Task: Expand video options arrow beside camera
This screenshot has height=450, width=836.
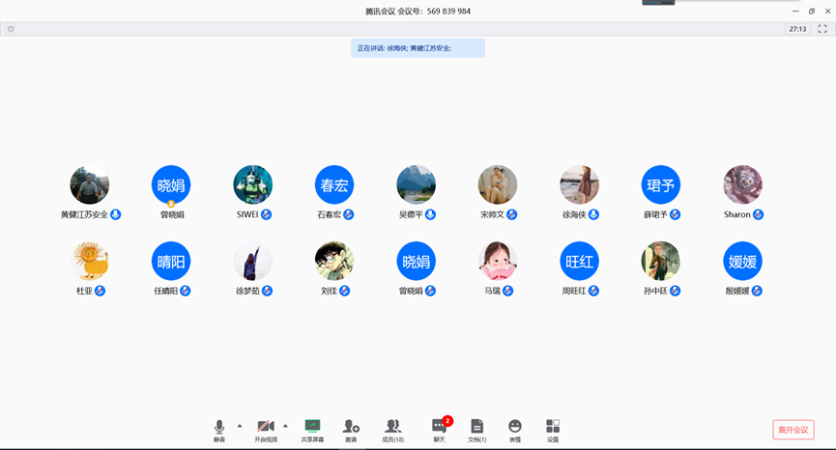Action: (x=285, y=426)
